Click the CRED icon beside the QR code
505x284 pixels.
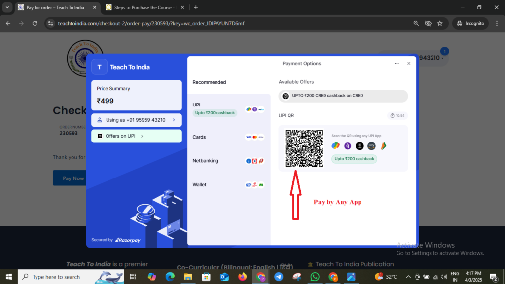click(x=360, y=146)
